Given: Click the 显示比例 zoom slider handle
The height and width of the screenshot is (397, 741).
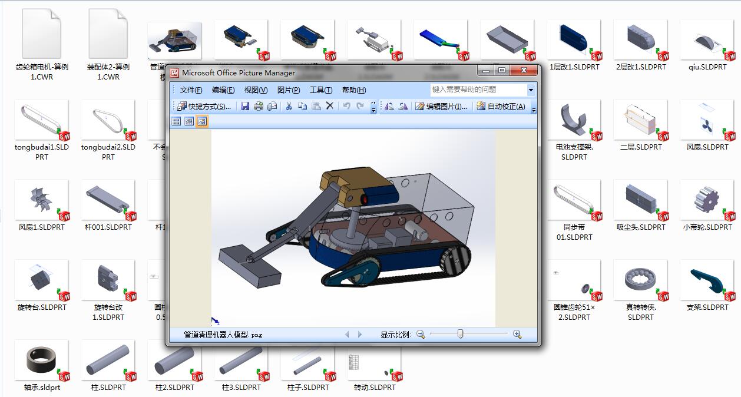Looking at the screenshot, I should click(461, 335).
